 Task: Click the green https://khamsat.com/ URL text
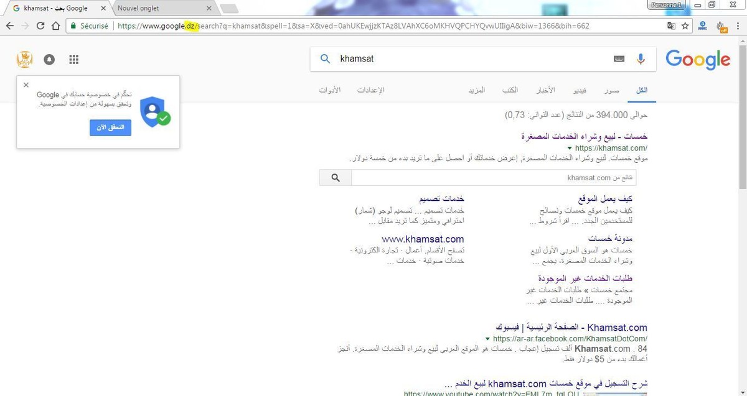(611, 148)
